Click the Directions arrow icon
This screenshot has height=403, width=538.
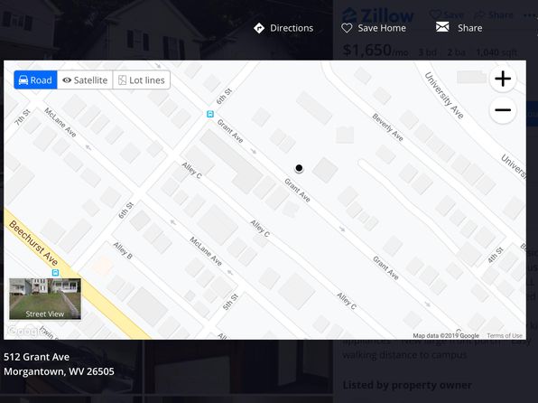tap(259, 28)
